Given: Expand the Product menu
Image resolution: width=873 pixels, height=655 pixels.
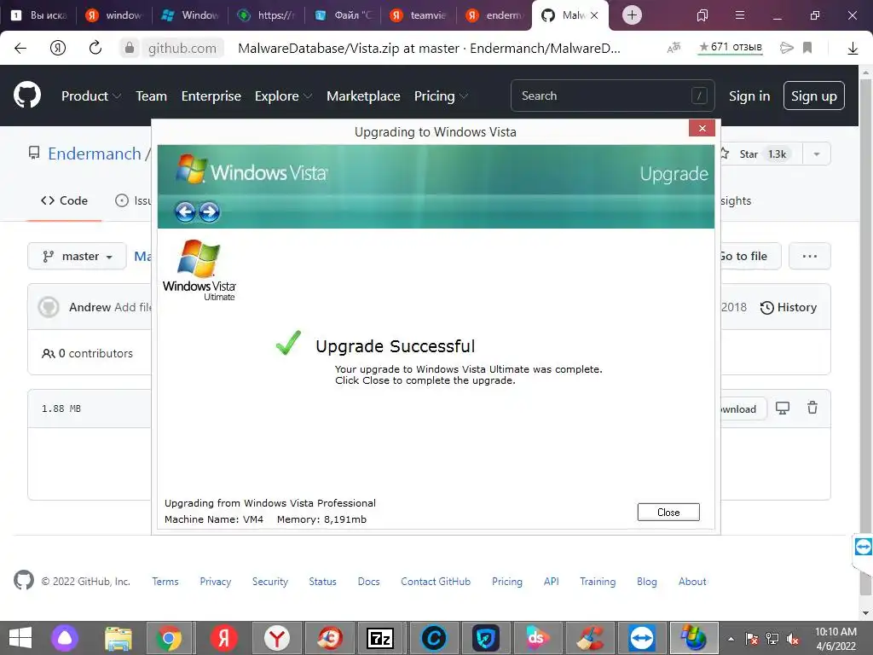Looking at the screenshot, I should click(x=90, y=96).
